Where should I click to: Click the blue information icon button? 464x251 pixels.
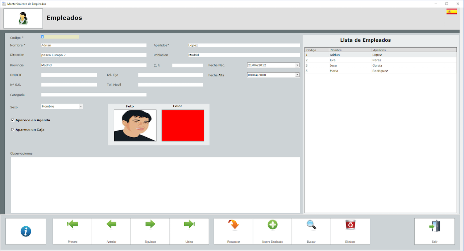point(26,231)
